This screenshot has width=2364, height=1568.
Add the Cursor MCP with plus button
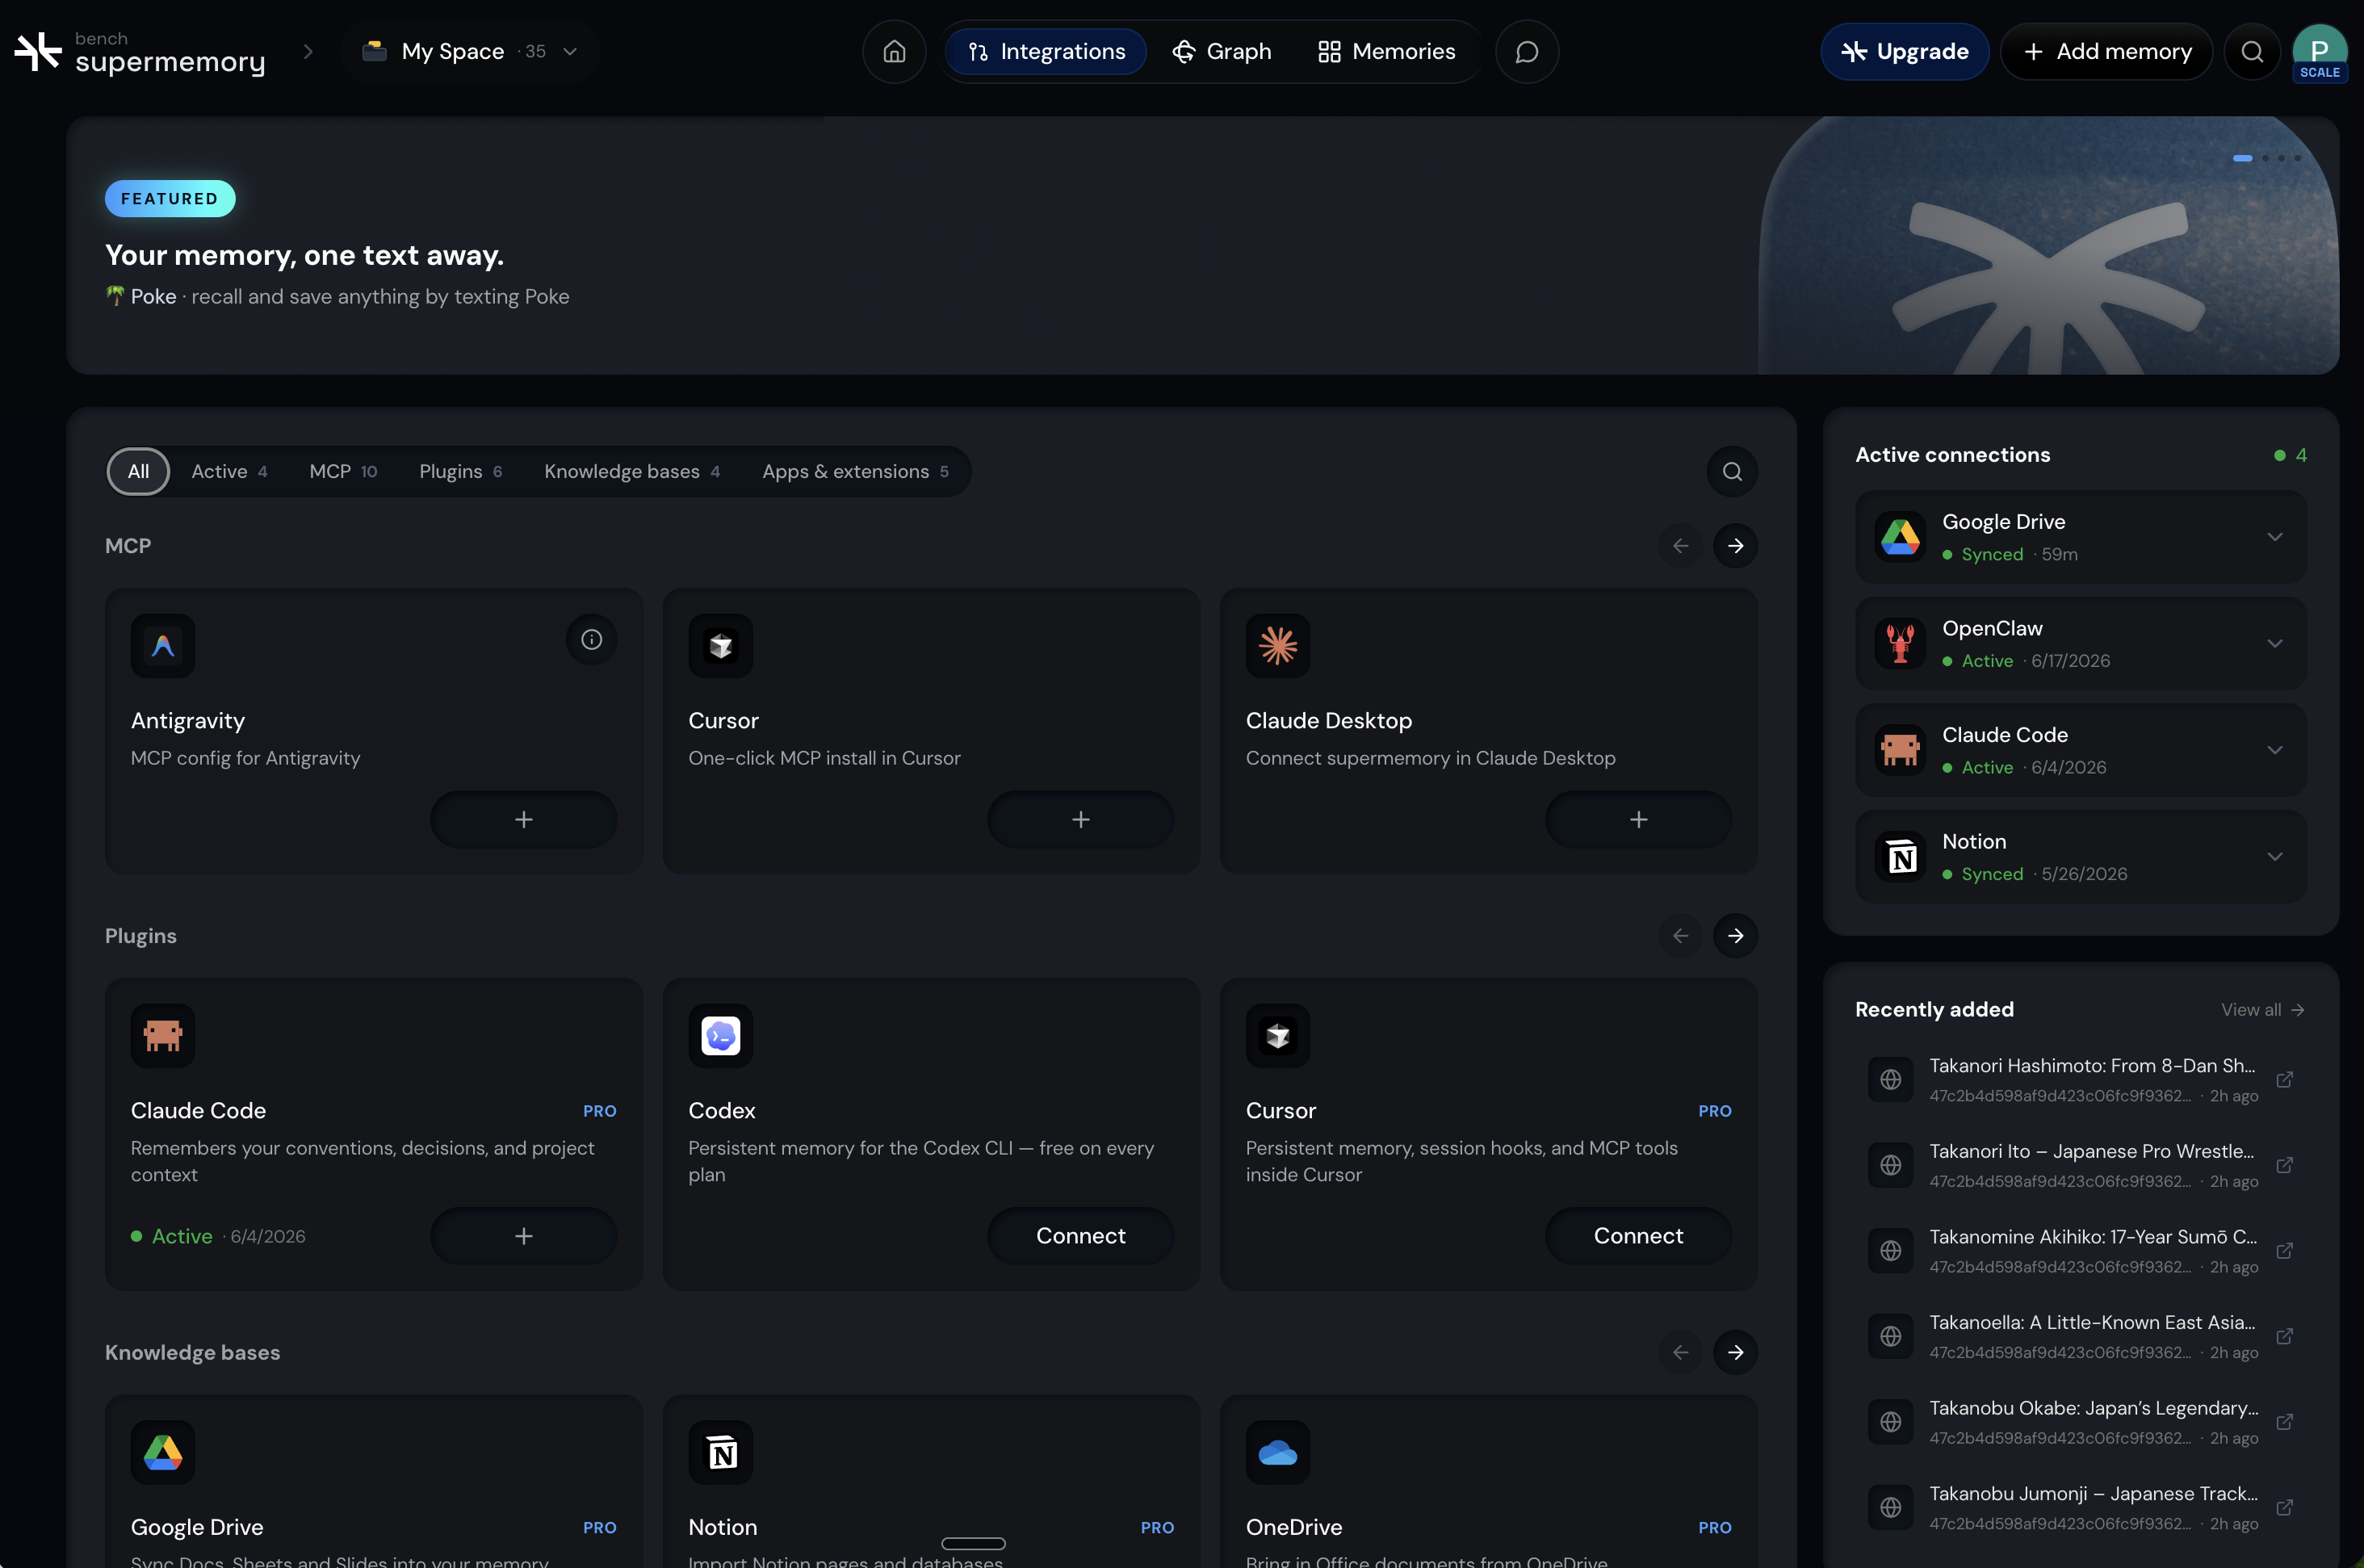click(1080, 820)
